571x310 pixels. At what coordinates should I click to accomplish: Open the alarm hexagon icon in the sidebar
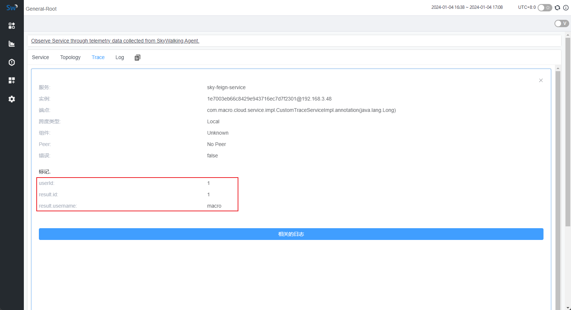click(12, 62)
